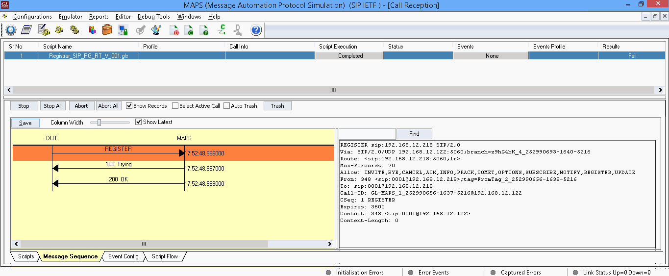This screenshot has width=669, height=276.
Task: Switch to the Script Flow tab
Action: 165,256
